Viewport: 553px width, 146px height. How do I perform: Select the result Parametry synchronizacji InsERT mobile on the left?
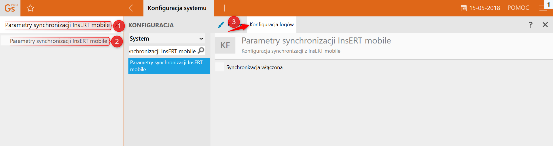point(58,41)
